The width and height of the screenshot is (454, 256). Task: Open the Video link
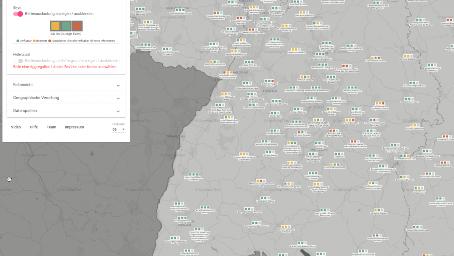point(16,127)
